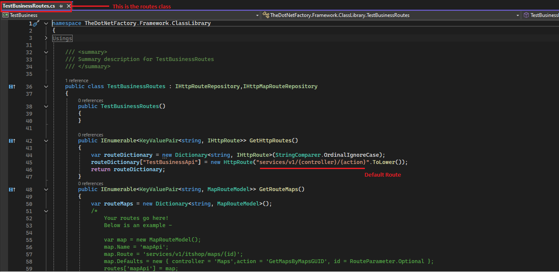Open '0 references' CodeLens above the constructor

click(x=91, y=100)
